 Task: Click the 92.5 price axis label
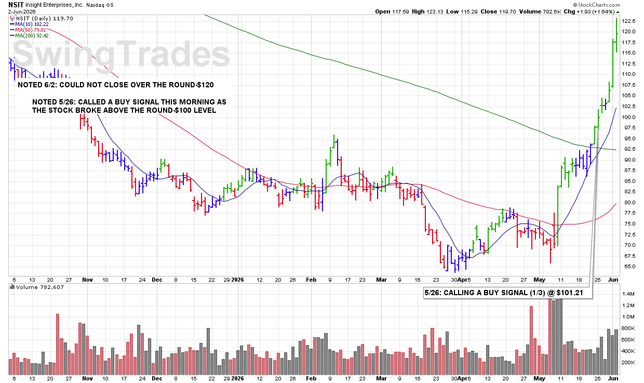click(628, 149)
